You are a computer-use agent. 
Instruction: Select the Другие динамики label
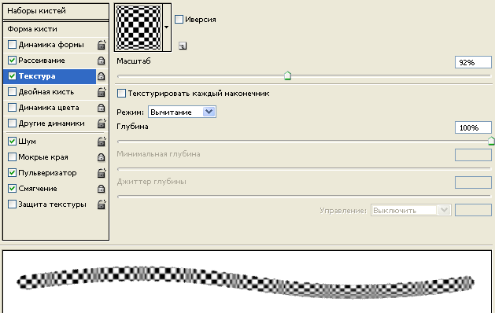coord(51,123)
